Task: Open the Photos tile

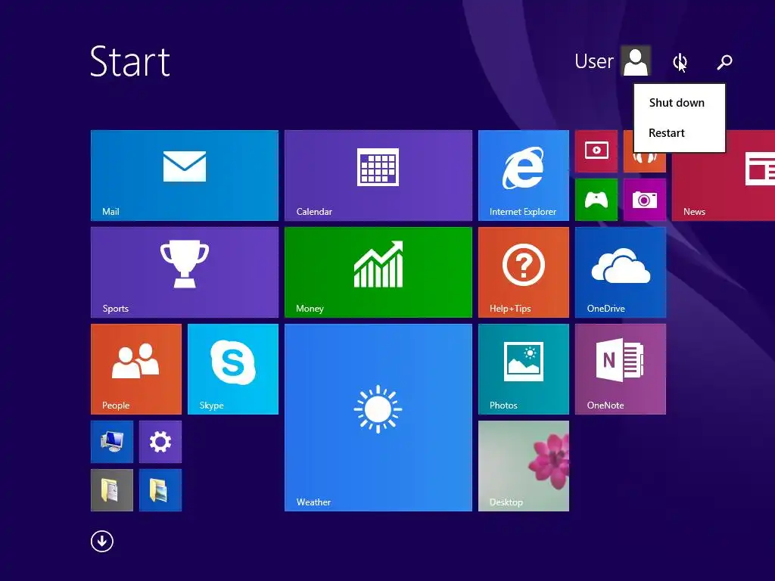Action: (524, 369)
